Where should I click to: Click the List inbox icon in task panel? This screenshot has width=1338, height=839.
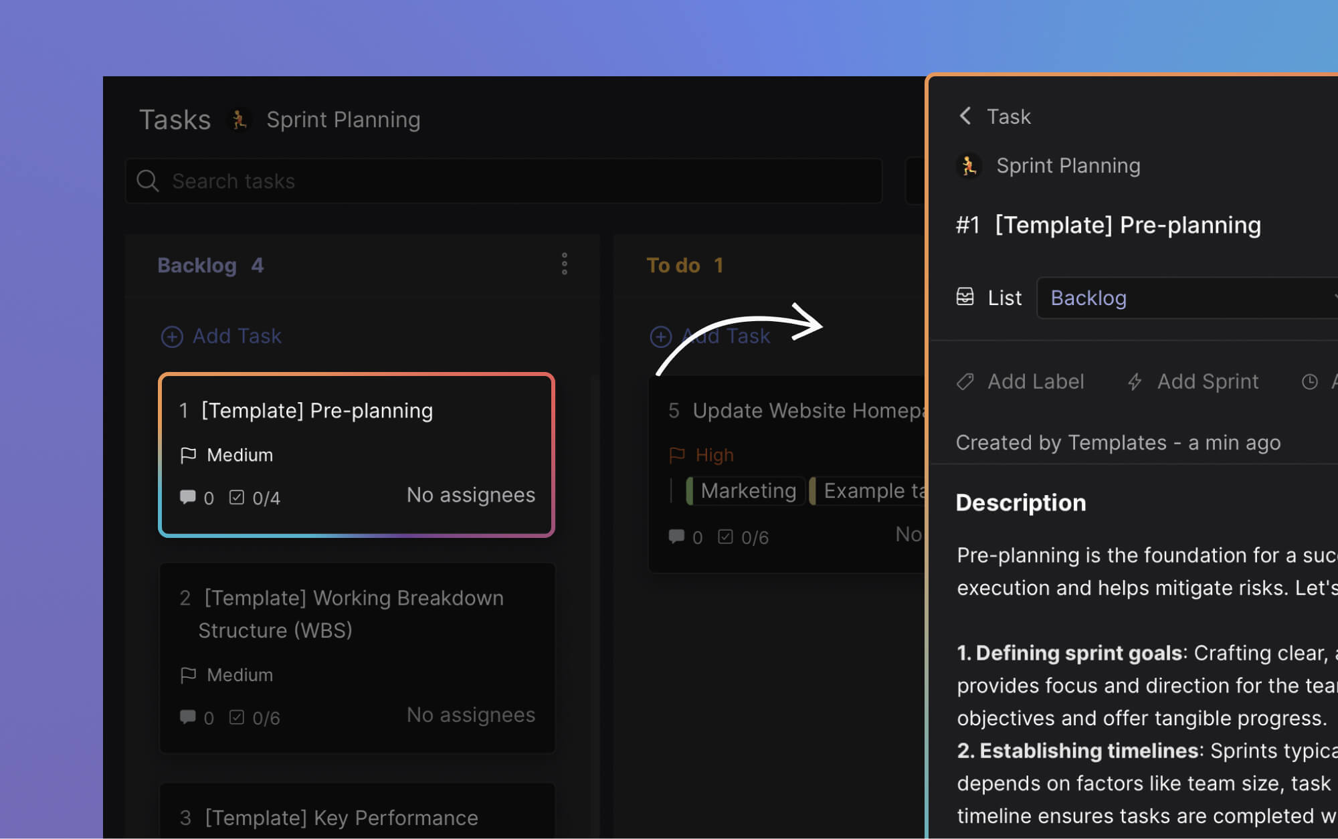click(x=966, y=297)
